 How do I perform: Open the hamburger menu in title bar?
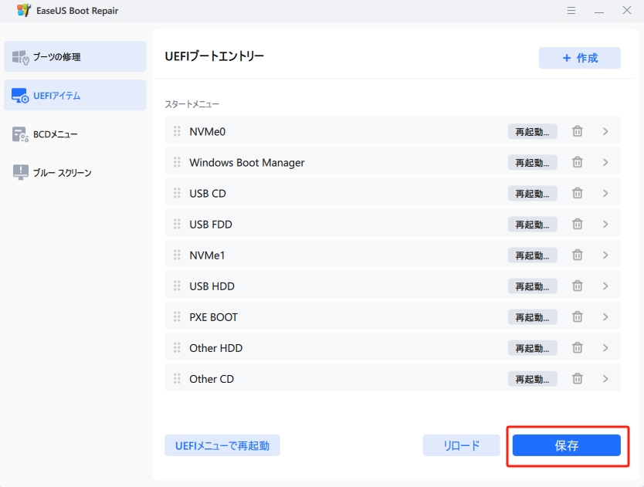(x=571, y=12)
